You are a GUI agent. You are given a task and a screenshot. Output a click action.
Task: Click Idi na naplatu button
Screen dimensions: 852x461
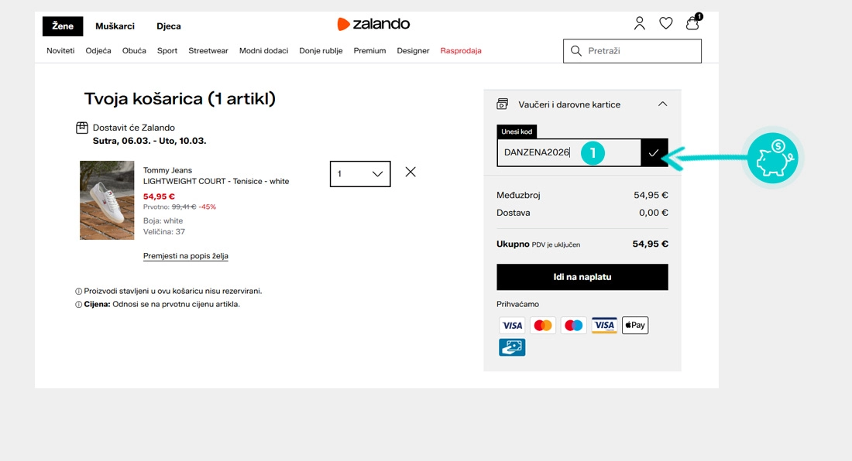(582, 277)
